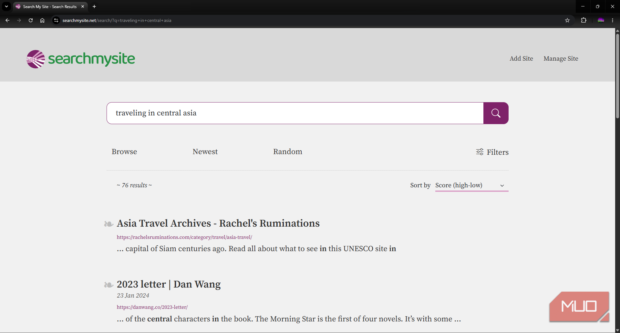Click the searchmysite logo
This screenshot has width=620, height=333.
(x=81, y=59)
